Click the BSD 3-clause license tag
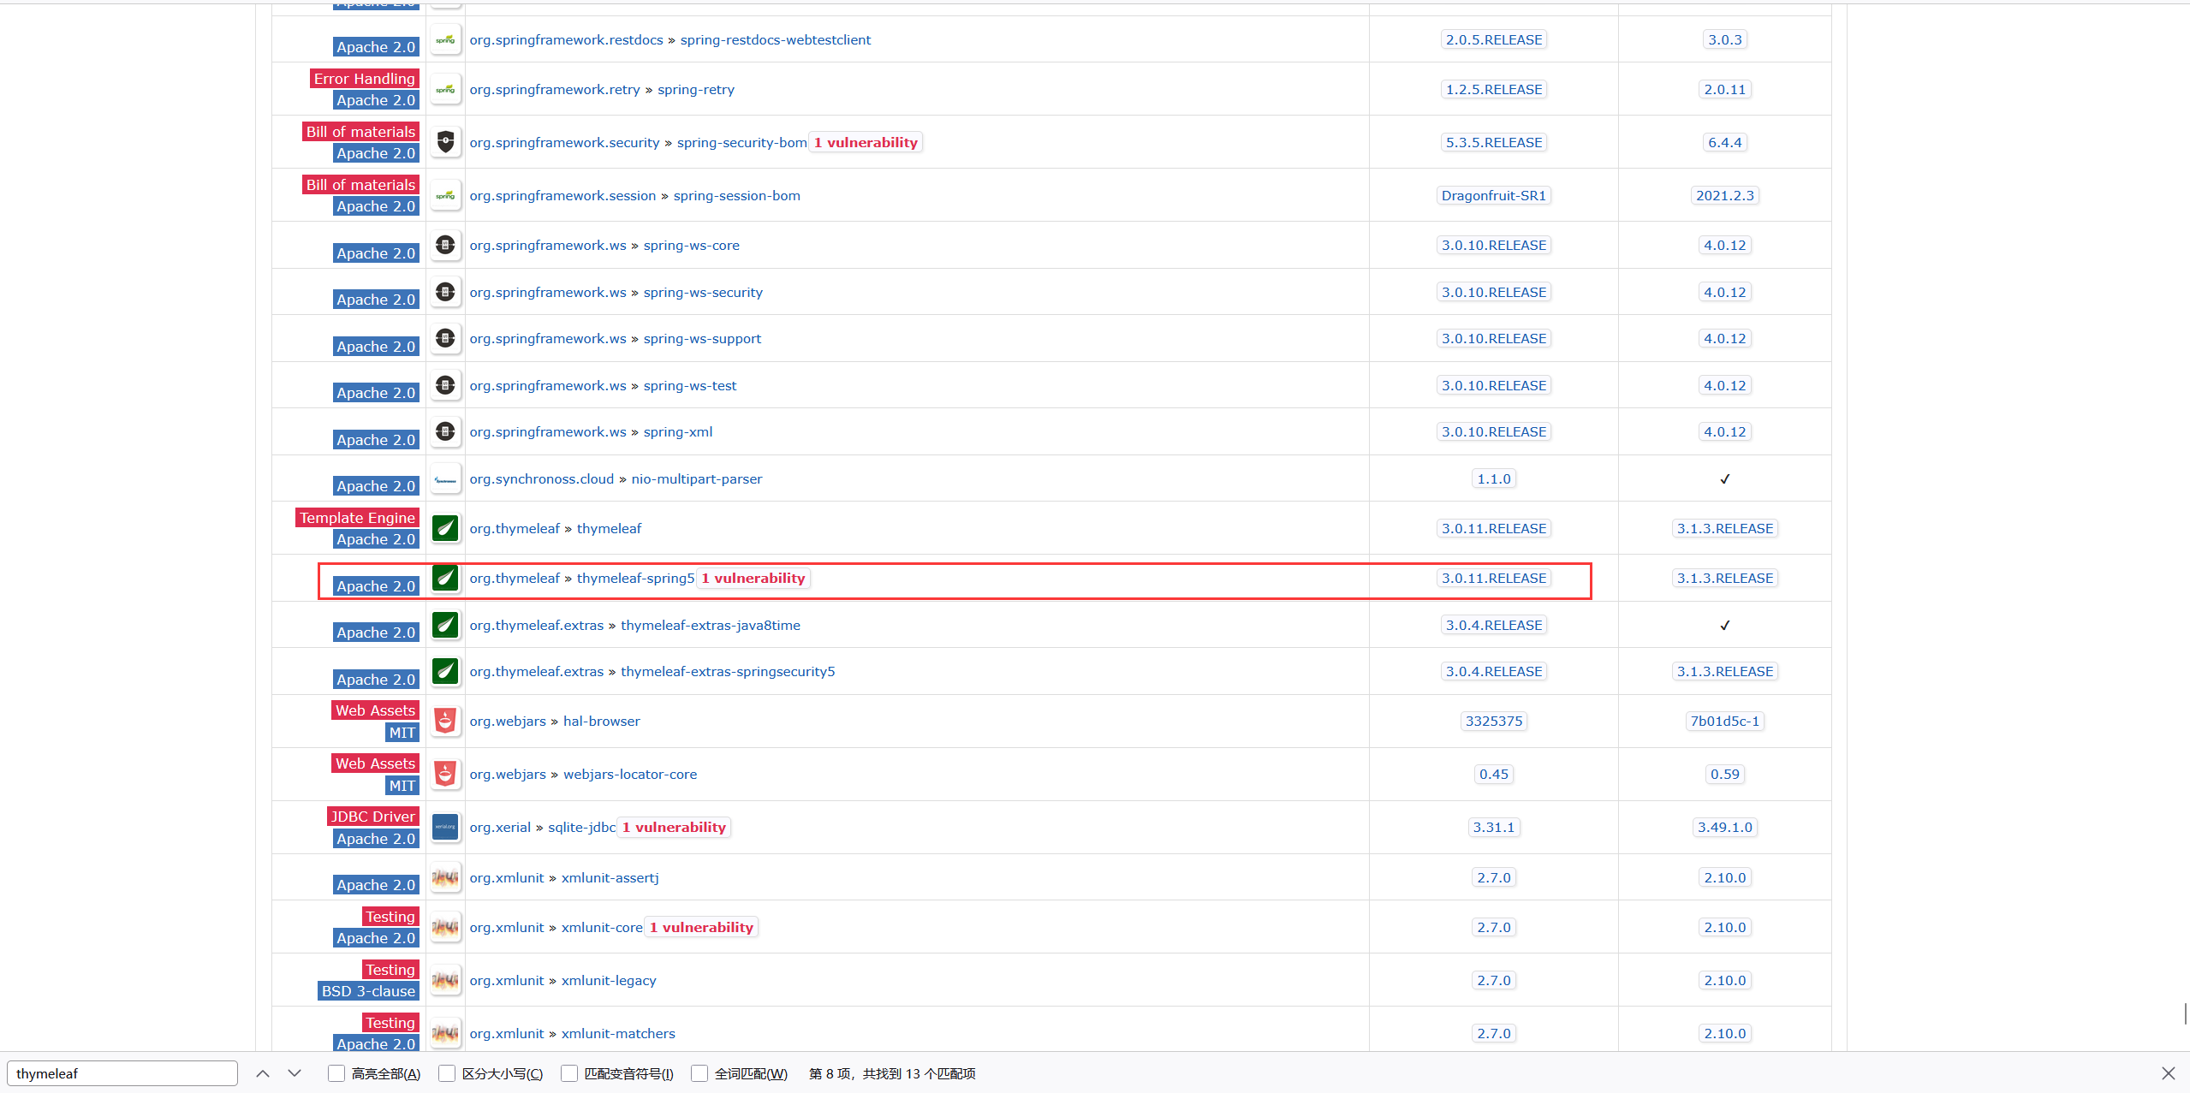This screenshot has width=2190, height=1093. (368, 991)
